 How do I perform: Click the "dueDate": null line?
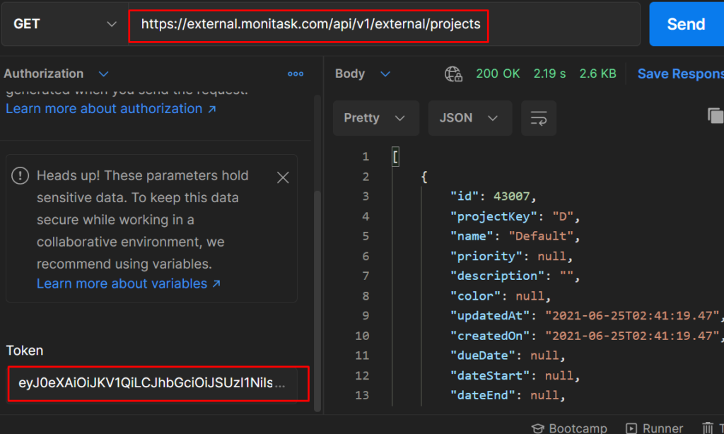[508, 356]
